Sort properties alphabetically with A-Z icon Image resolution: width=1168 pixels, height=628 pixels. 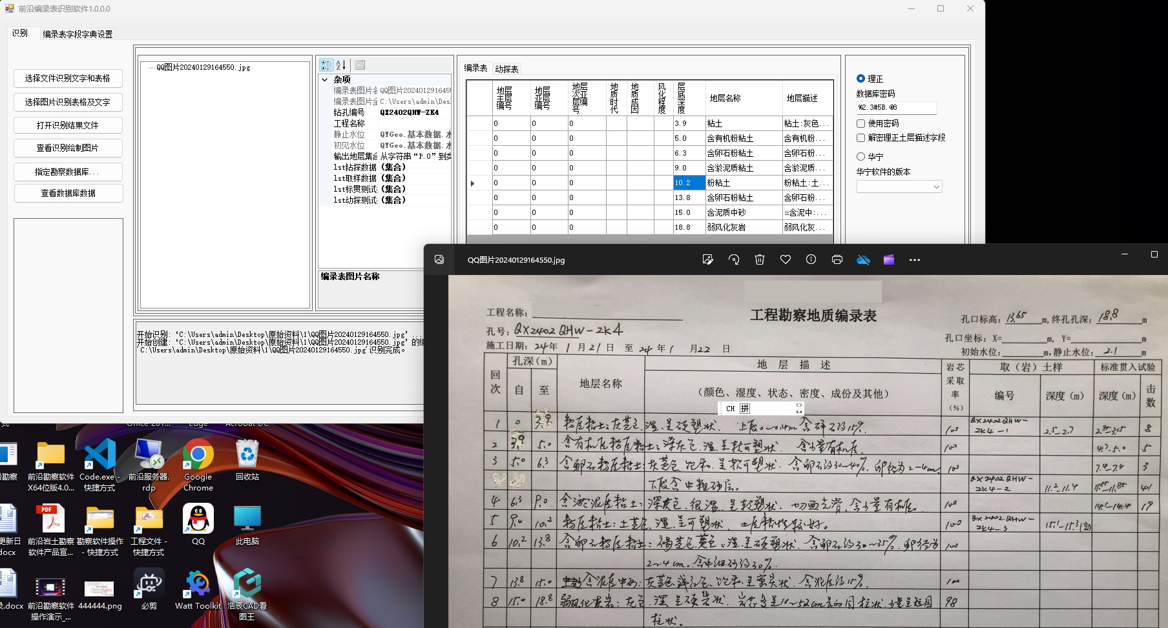coord(341,65)
